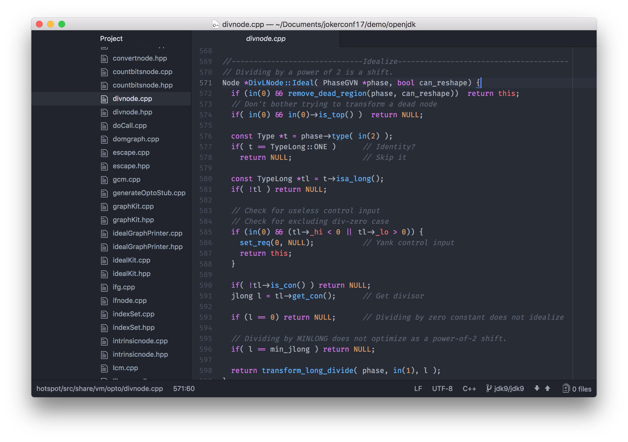Open escape.cpp in the tree view
The width and height of the screenshot is (628, 442).
131,153
